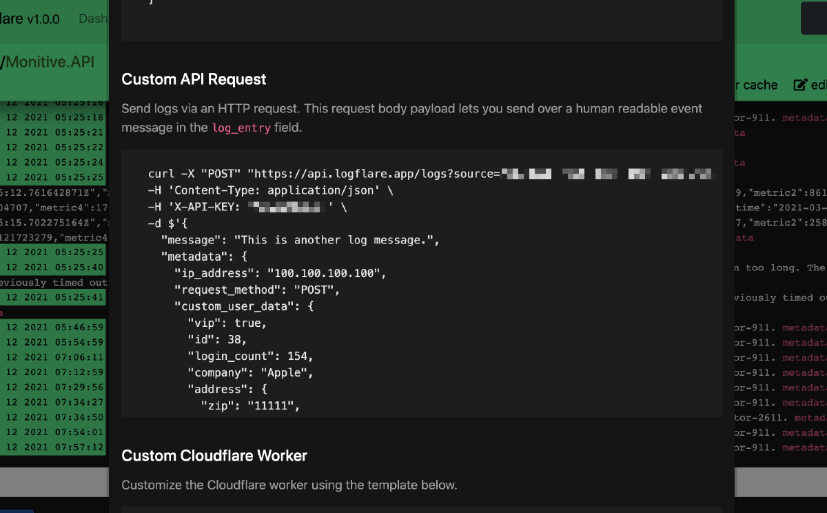
Task: Click the Custom Cloudflare Worker heading
Action: point(214,455)
